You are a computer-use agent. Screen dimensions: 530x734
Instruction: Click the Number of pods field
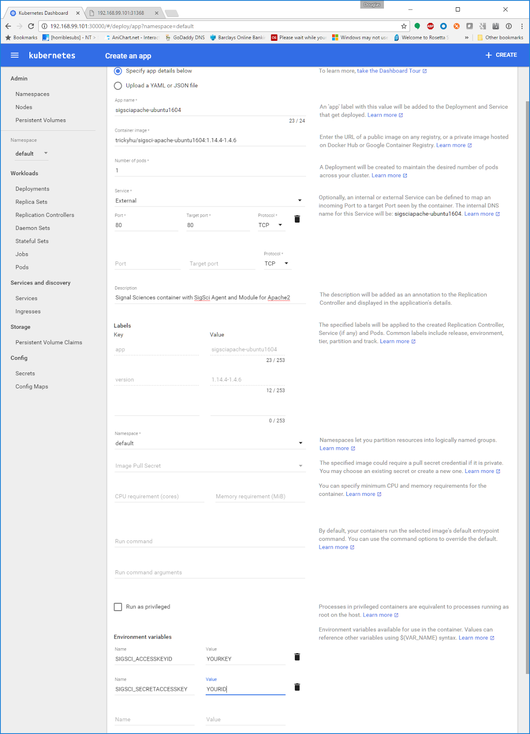pos(210,171)
